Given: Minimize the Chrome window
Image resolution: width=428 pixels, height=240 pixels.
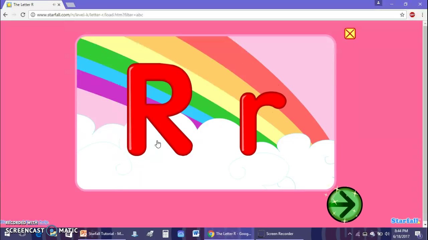Looking at the screenshot, I should coord(391,4).
